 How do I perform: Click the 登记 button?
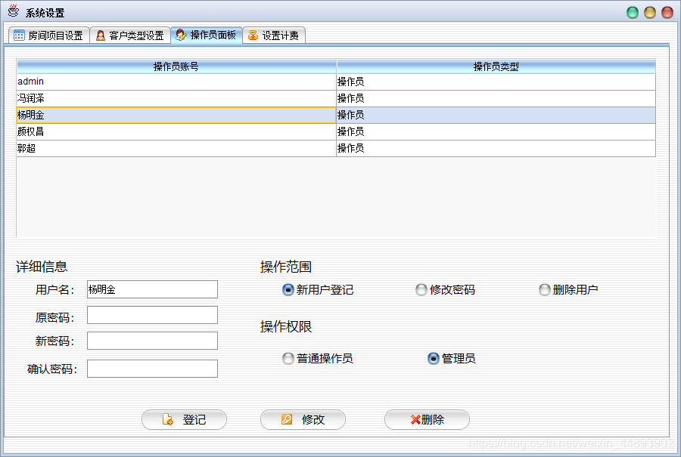pos(184,420)
